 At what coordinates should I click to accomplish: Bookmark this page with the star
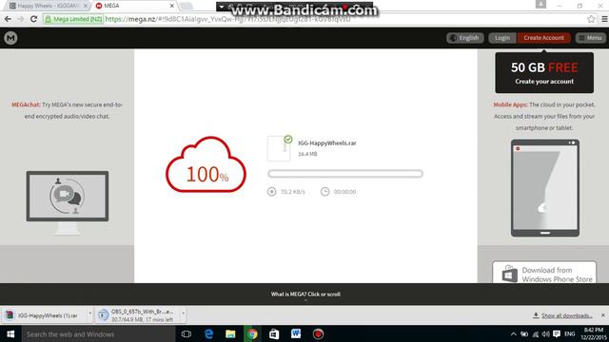pyautogui.click(x=591, y=19)
